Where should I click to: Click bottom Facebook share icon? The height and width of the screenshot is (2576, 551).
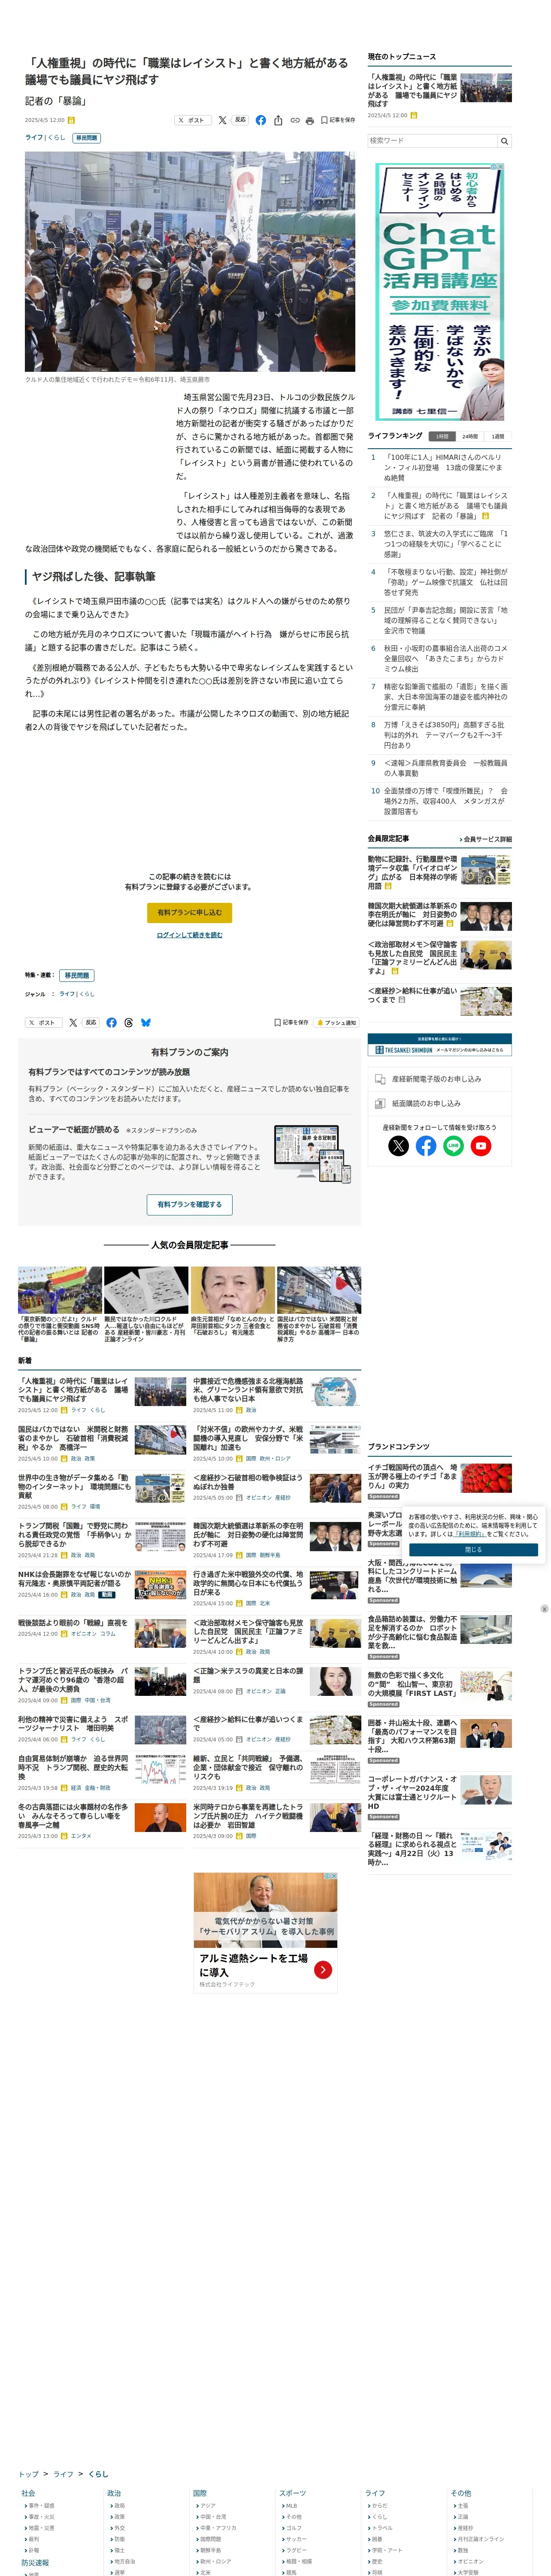(111, 1023)
